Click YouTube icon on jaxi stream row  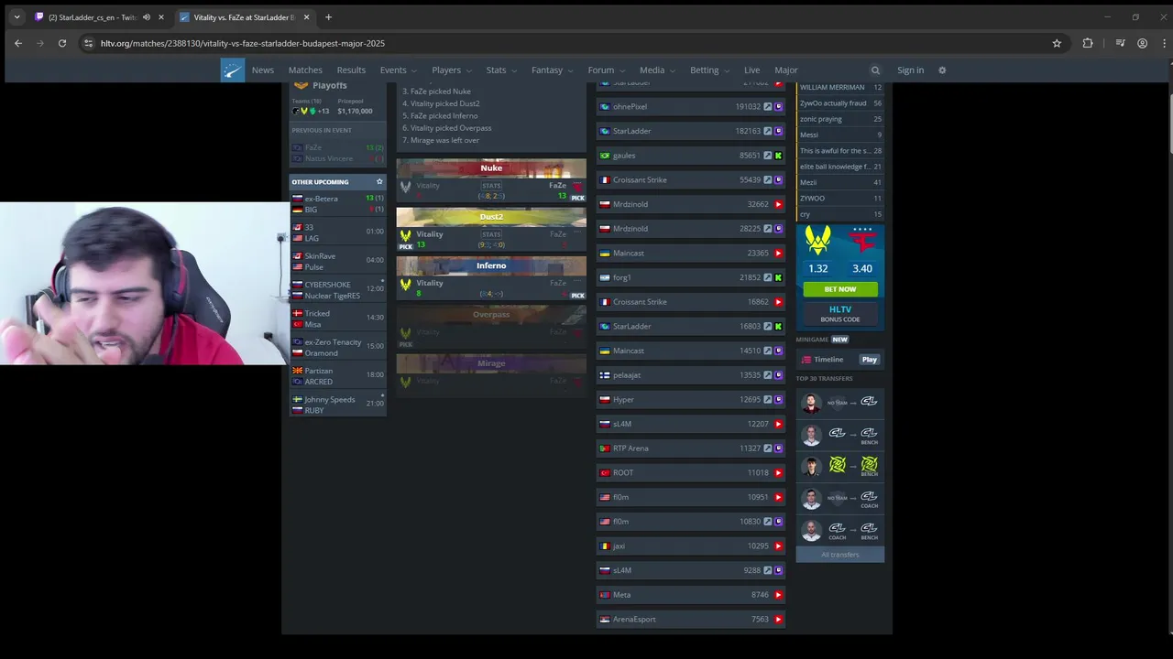(x=779, y=546)
